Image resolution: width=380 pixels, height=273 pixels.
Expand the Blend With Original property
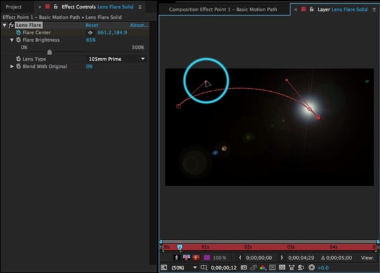point(11,66)
